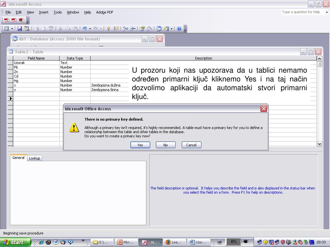Expand the Adobe PDF toolbar options arrow
The width and height of the screenshot is (330, 247).
click(x=28, y=21)
